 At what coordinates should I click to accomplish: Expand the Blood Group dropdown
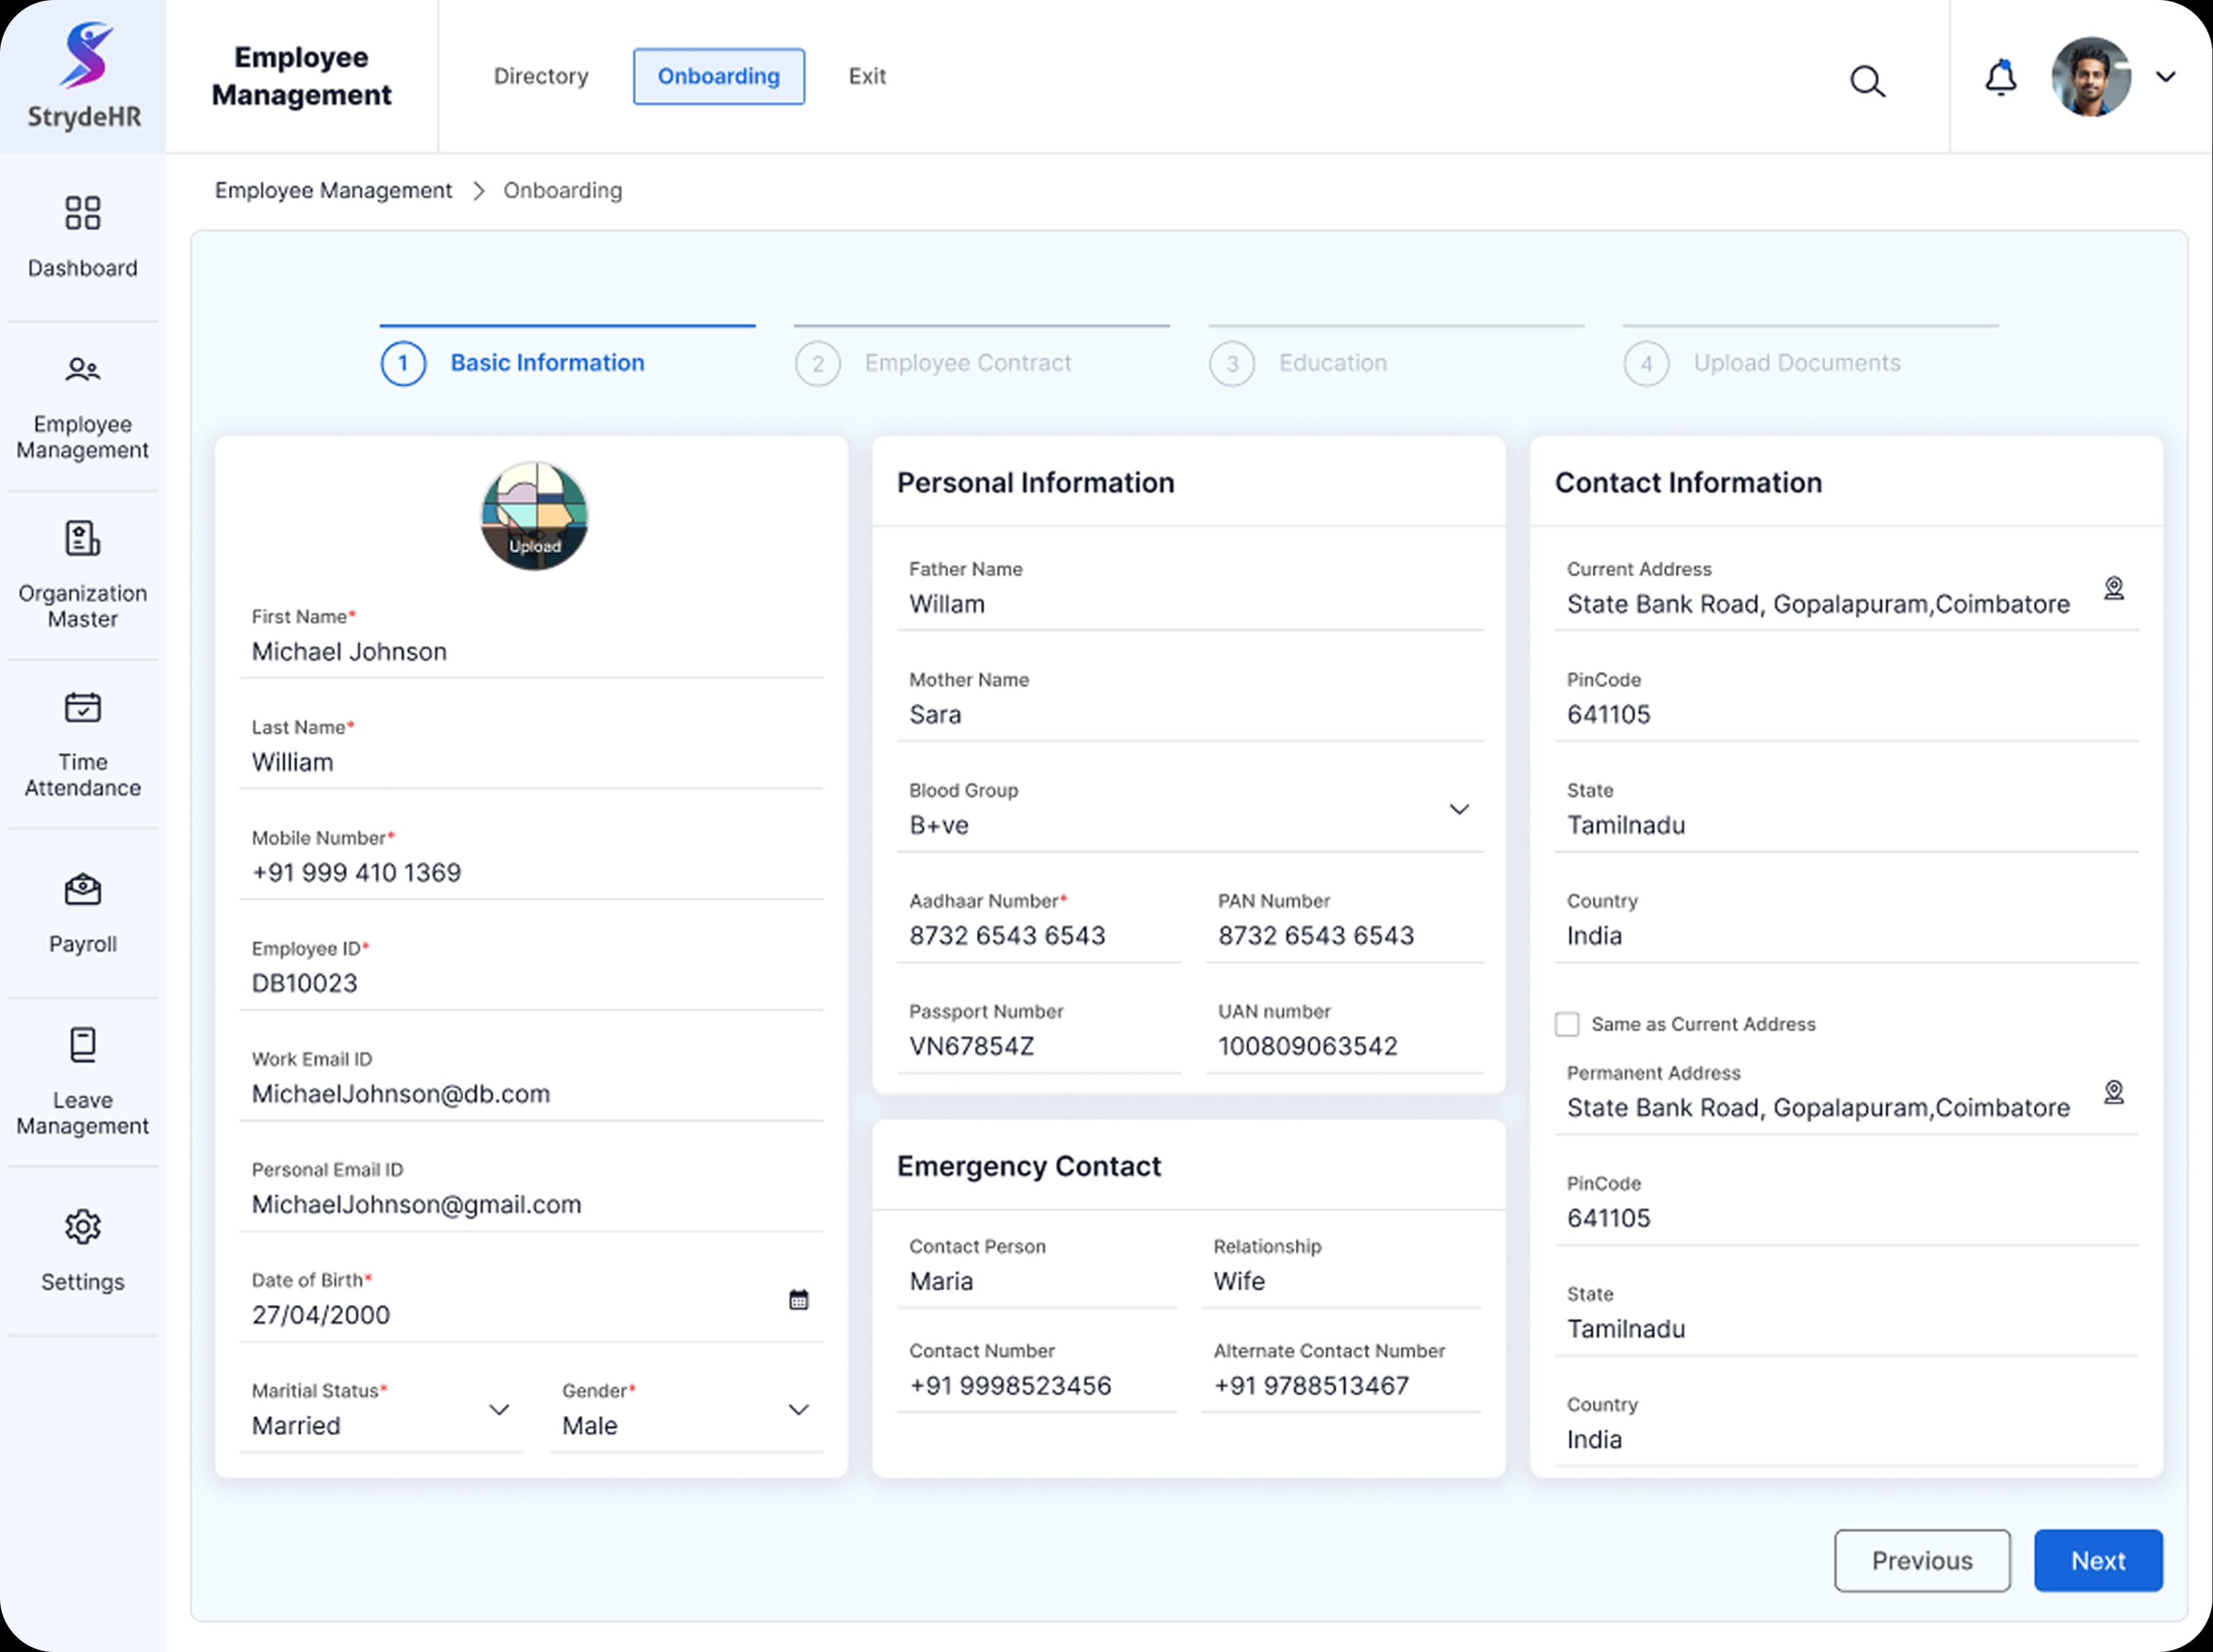click(1458, 809)
